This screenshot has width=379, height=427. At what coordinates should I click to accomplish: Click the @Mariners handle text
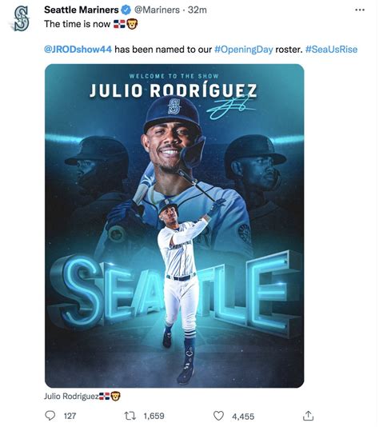click(157, 10)
